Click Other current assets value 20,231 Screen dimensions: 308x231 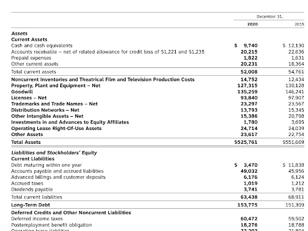[249, 64]
